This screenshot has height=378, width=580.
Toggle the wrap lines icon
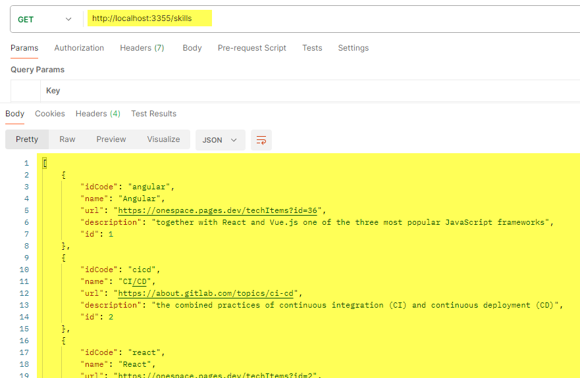pyautogui.click(x=261, y=140)
